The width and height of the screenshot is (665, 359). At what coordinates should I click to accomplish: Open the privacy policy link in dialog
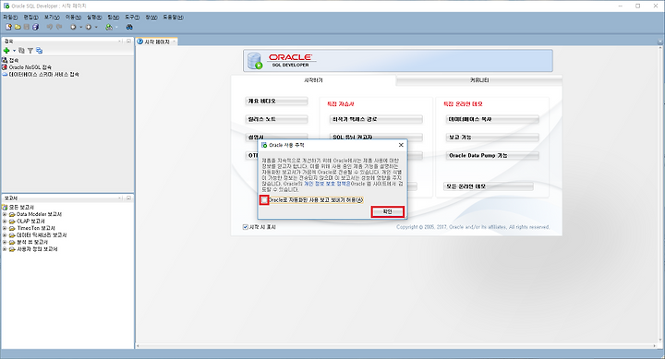point(327,184)
